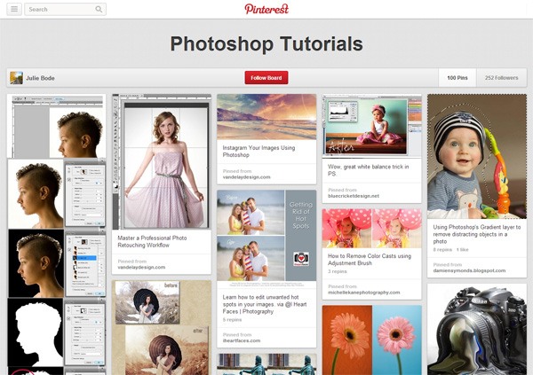
Task: Focus the Search input field
Action: 65,9
